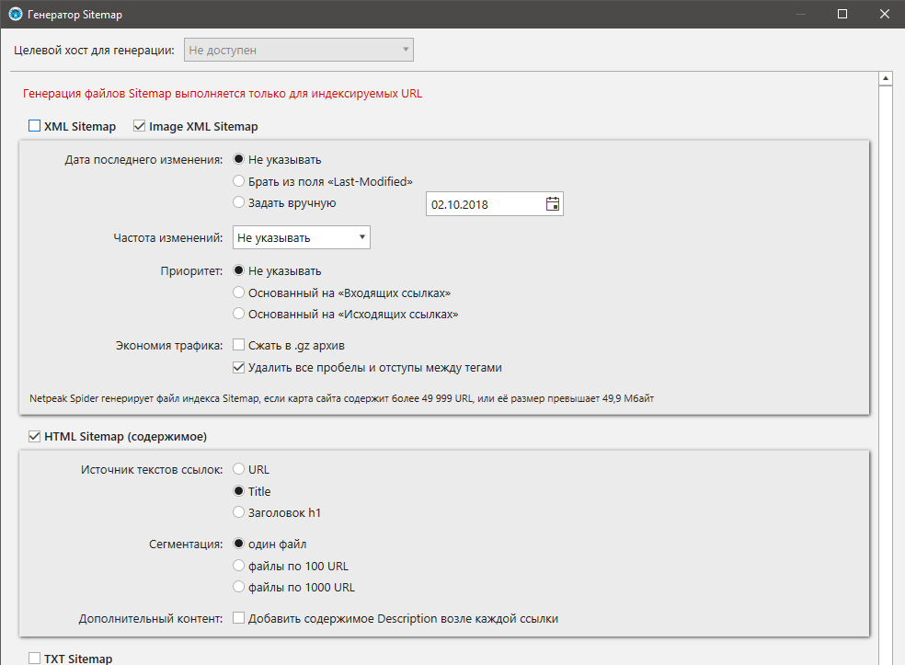Viewport: 905px width, 665px height.
Task: Select «файлы по 1000 URL» segmentation
Action: 238,587
